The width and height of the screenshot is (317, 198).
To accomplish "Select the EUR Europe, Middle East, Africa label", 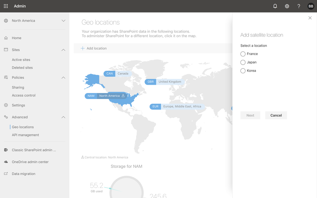I will pos(177,107).
